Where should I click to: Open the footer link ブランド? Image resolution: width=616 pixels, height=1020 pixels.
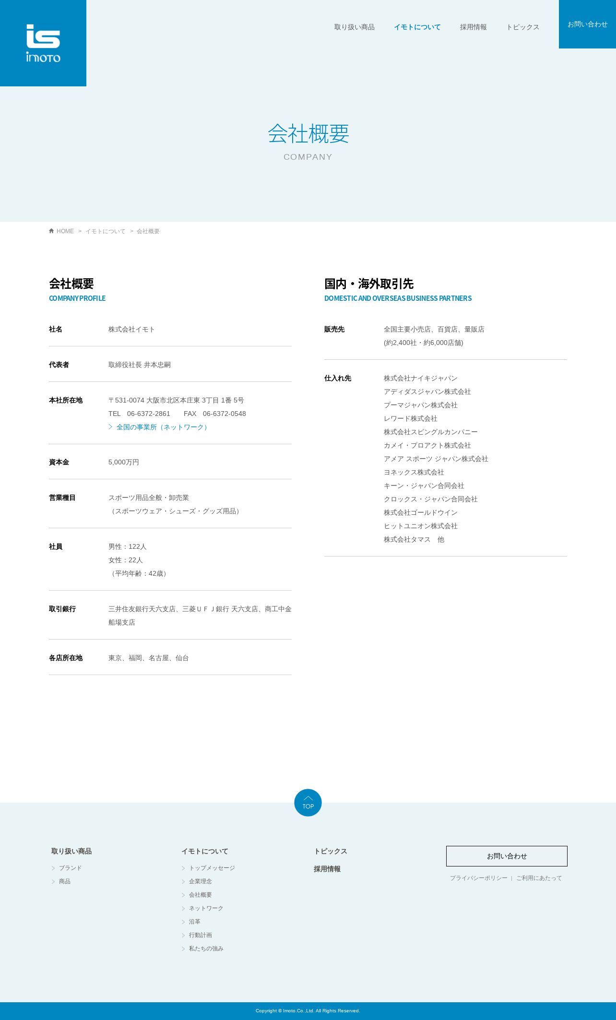click(x=71, y=868)
